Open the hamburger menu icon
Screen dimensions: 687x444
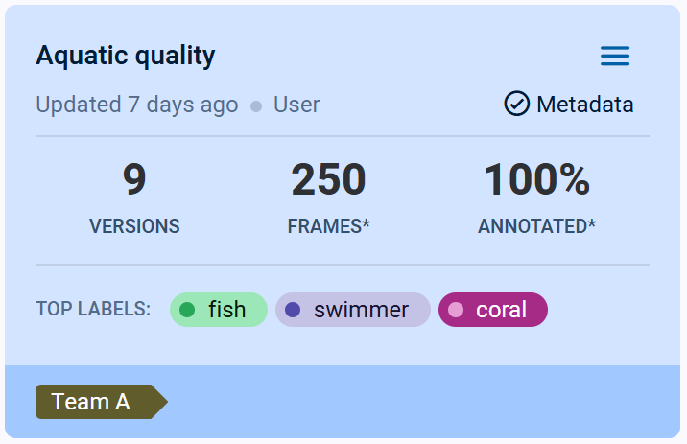pyautogui.click(x=615, y=57)
